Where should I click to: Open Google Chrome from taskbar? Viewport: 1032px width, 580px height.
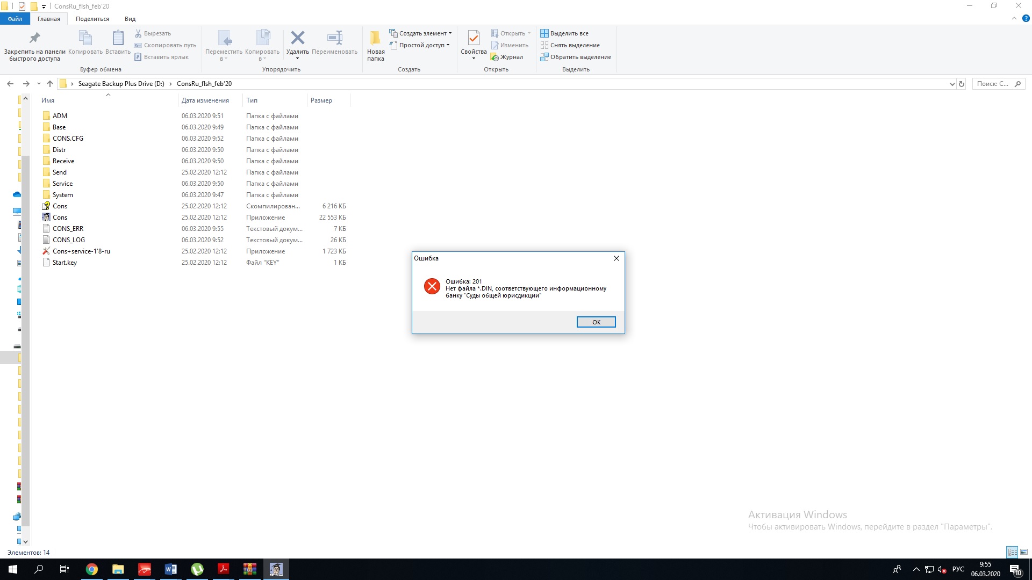point(92,569)
